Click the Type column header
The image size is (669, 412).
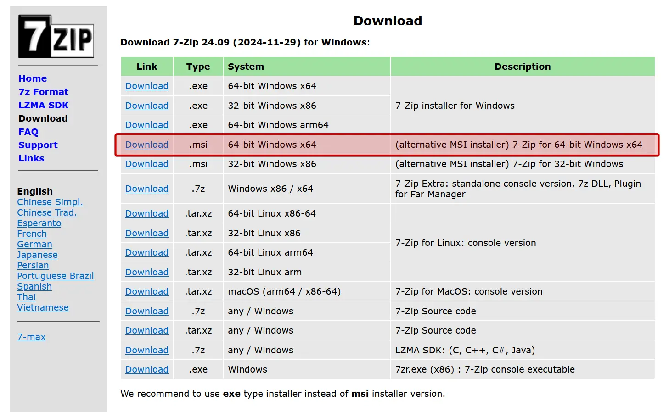tap(198, 67)
